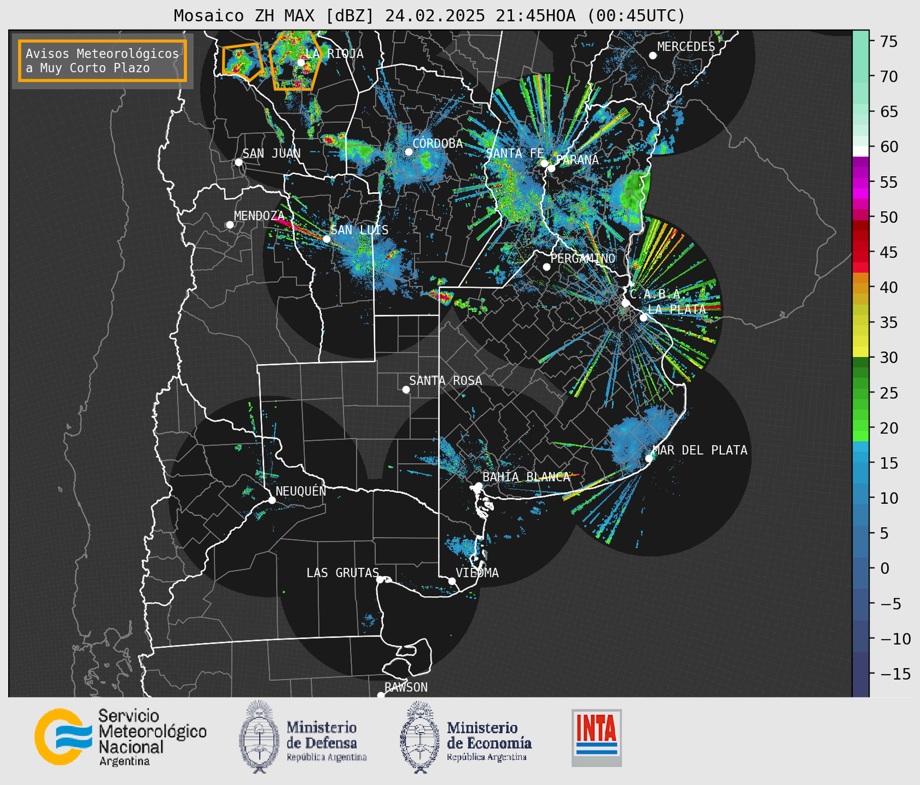The width and height of the screenshot is (920, 785).
Task: Click the green 25 dBZ band on color scale
Action: [860, 393]
